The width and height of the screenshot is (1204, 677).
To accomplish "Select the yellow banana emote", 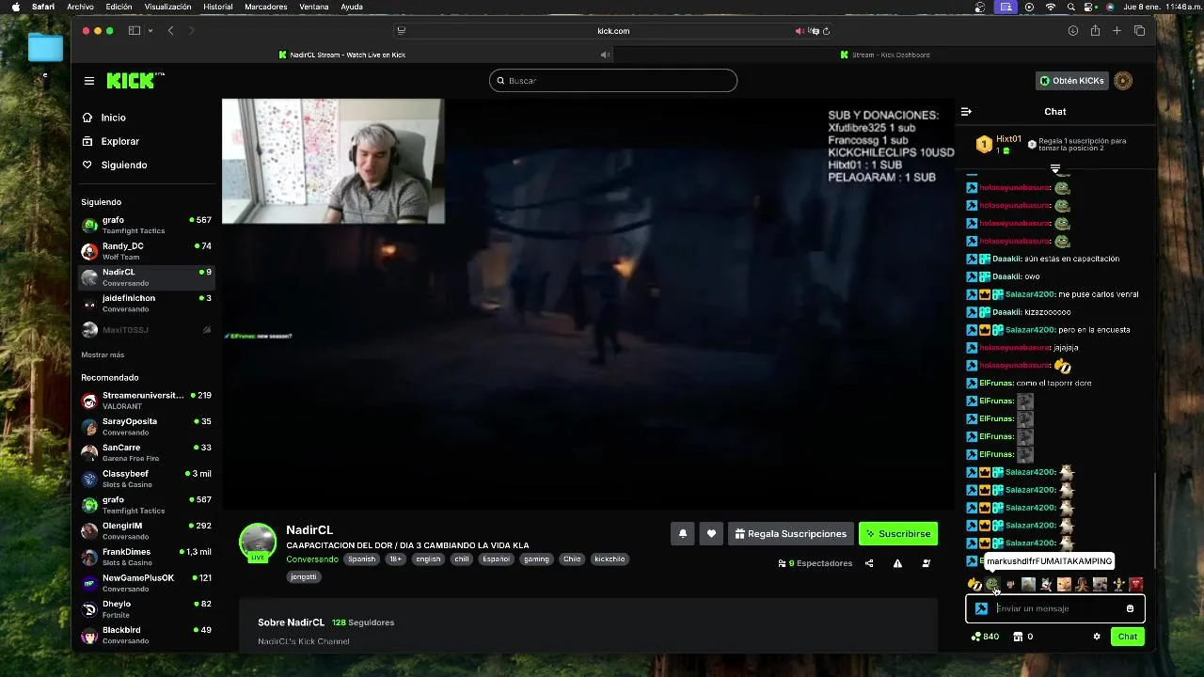I will pos(1117,585).
